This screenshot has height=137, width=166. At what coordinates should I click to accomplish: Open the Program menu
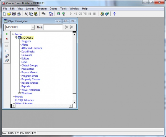(x=41, y=9)
